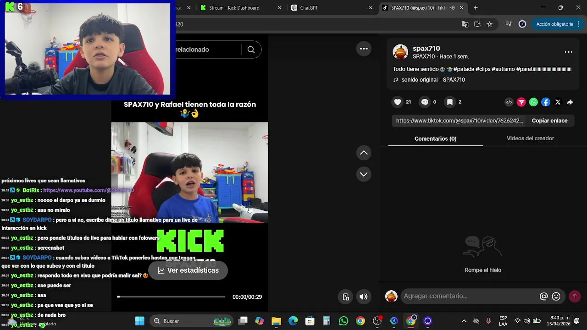
Task: Open the three-dot menu beside spax710 profile
Action: click(x=569, y=52)
